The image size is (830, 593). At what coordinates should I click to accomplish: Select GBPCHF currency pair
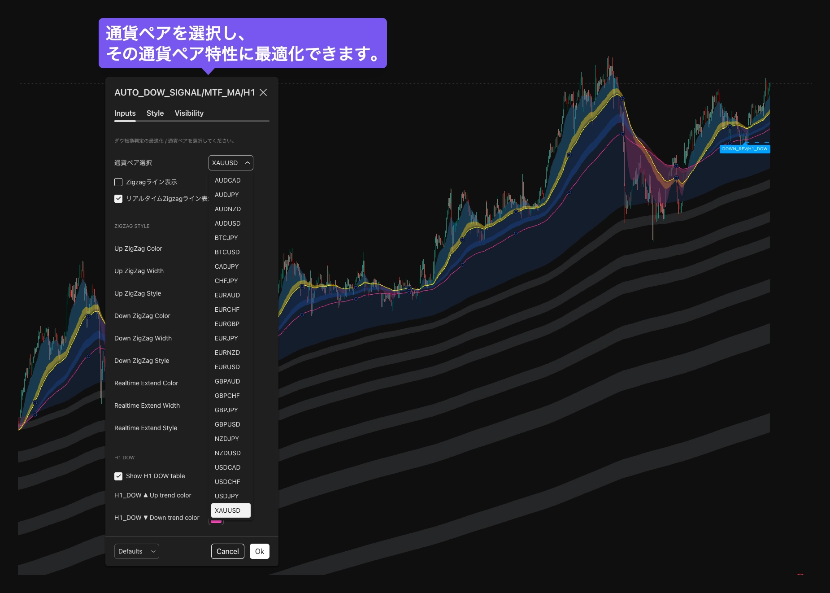tap(231, 396)
